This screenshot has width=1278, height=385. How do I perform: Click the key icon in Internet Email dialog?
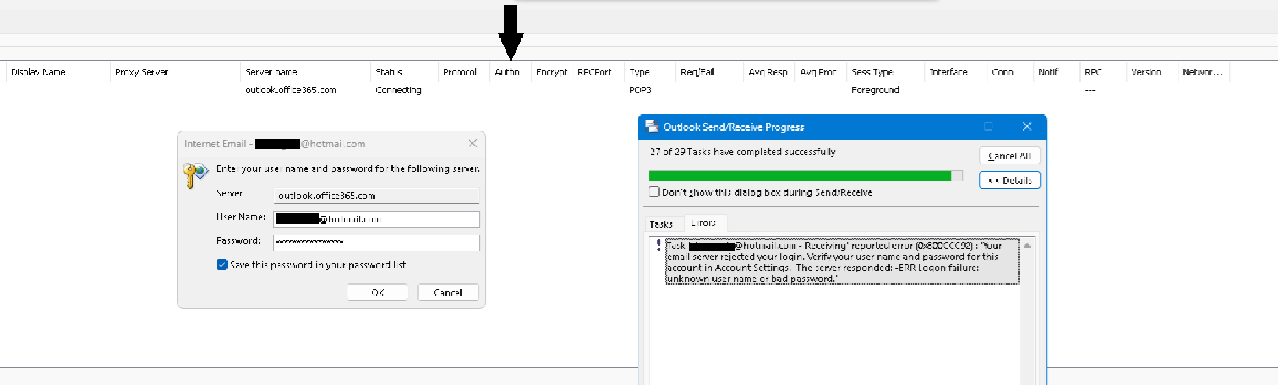(x=196, y=175)
